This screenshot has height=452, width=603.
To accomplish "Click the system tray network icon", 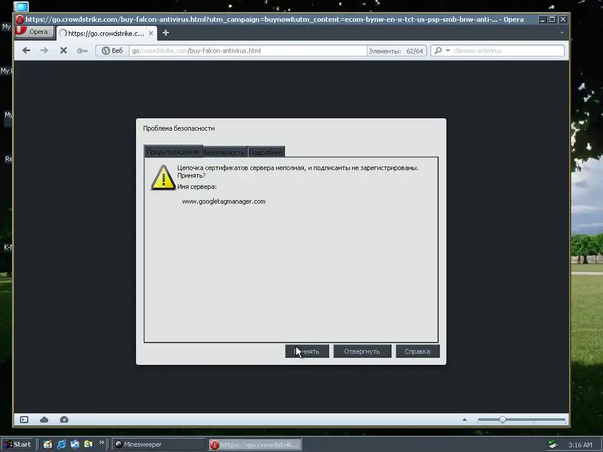I will click(x=554, y=444).
